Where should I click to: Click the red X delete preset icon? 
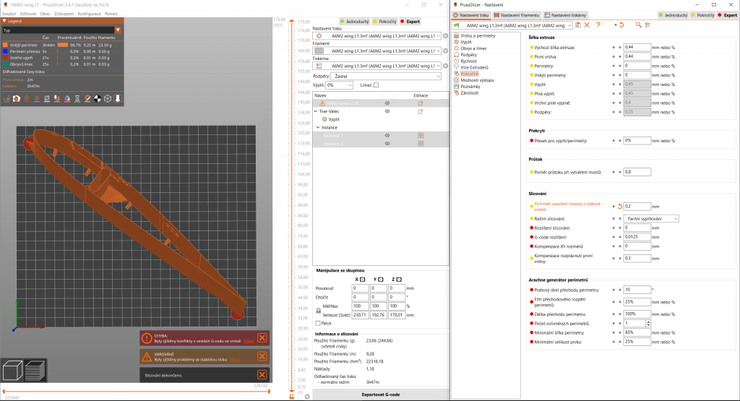point(588,25)
